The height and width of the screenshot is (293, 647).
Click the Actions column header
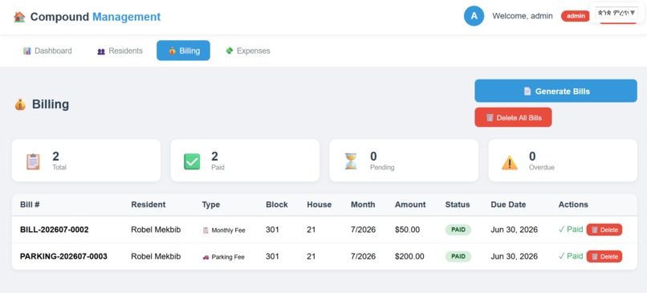[573, 204]
